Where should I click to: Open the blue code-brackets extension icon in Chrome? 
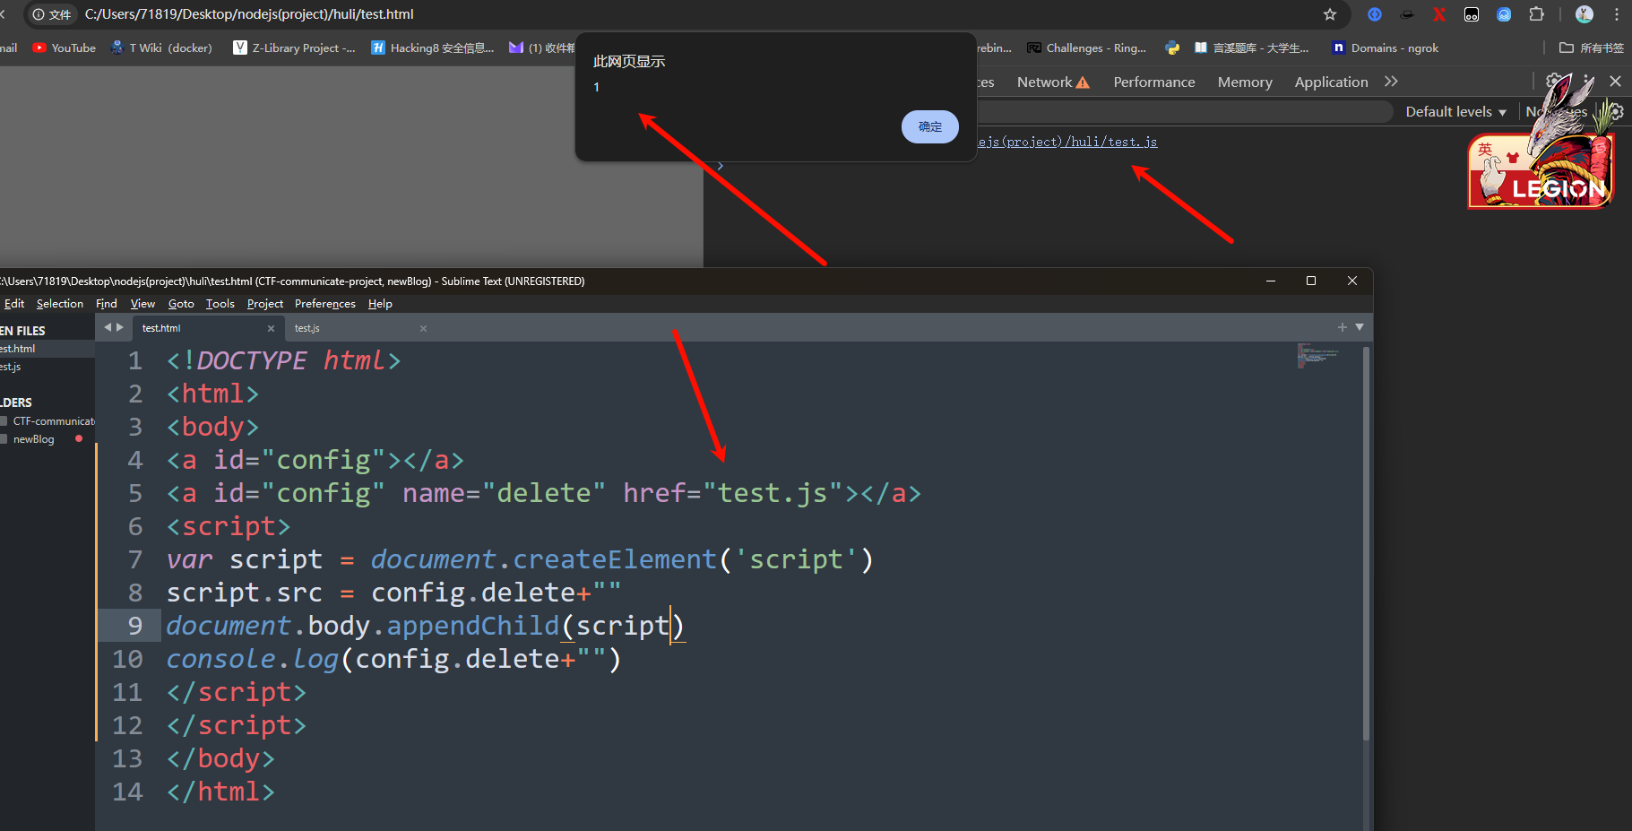pos(1375,14)
